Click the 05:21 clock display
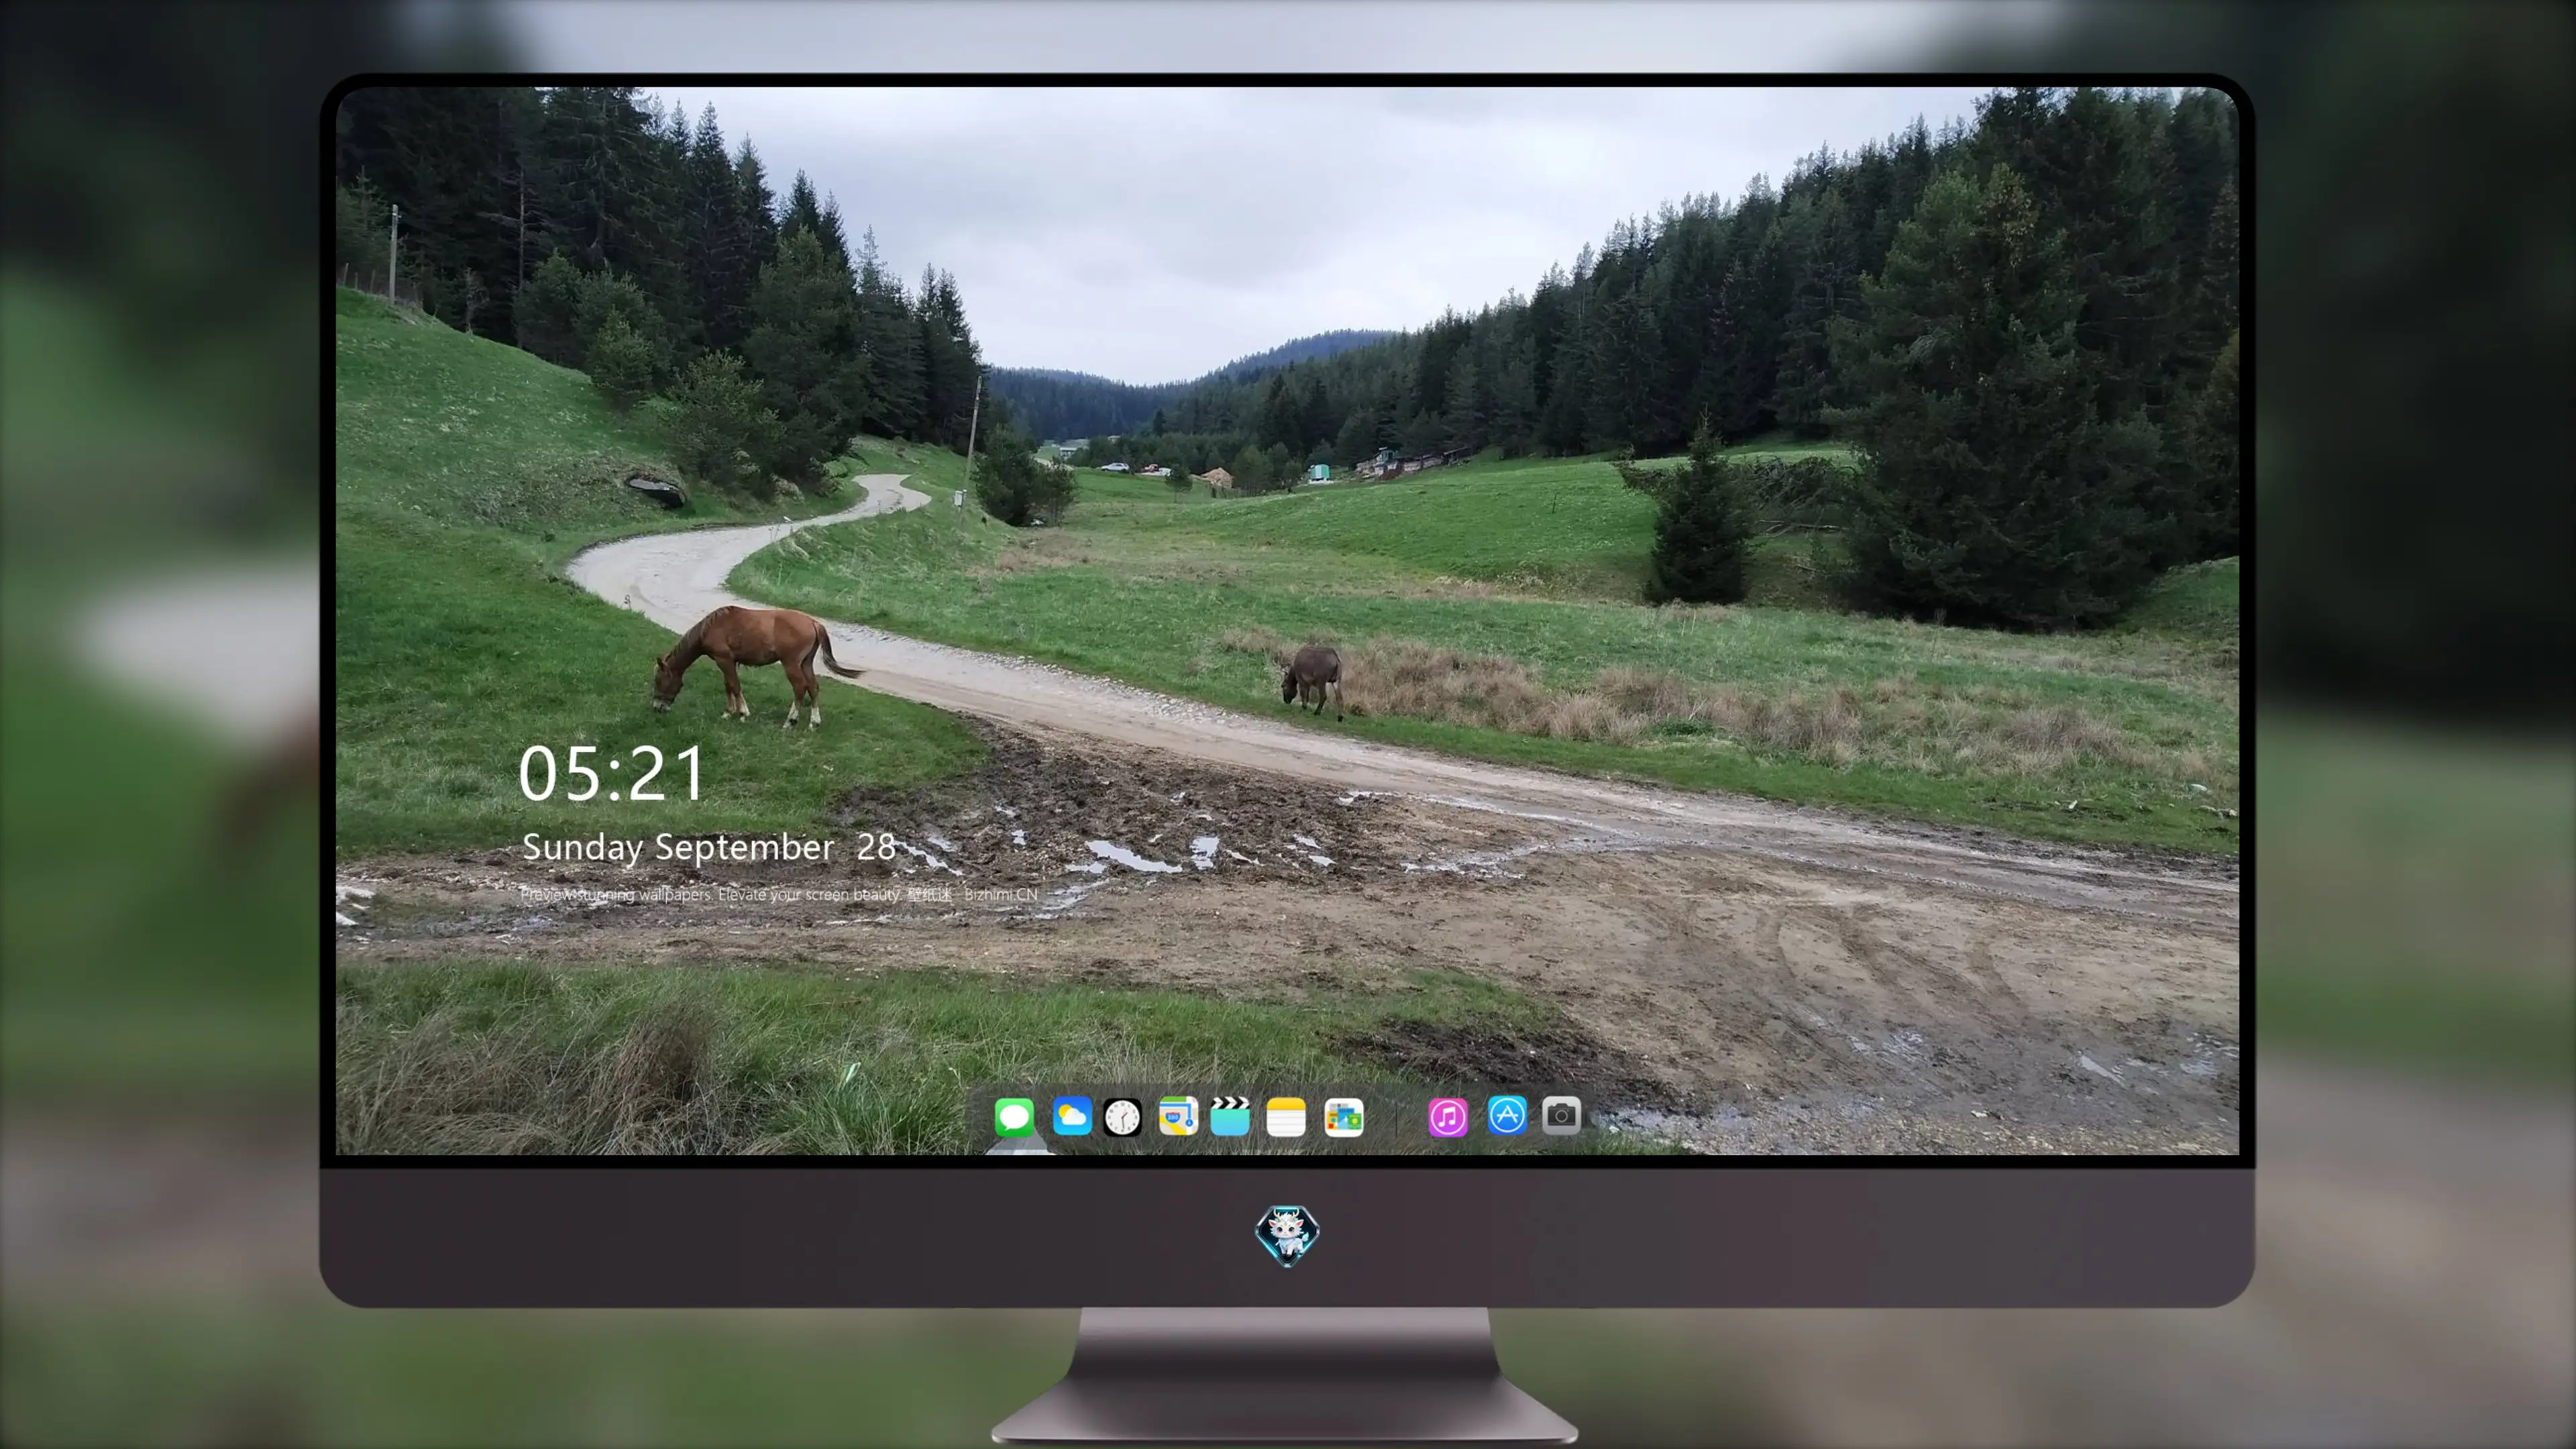Image resolution: width=2576 pixels, height=1449 pixels. coord(612,773)
